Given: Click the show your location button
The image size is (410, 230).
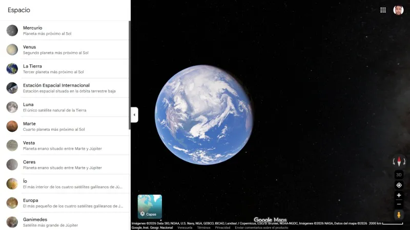Looking at the screenshot, I should click(x=399, y=185).
